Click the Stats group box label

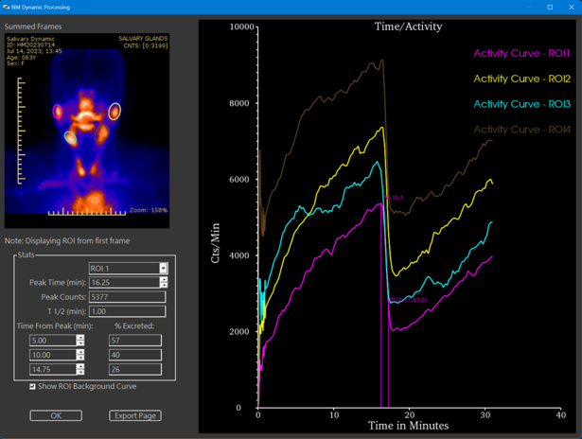pyautogui.click(x=26, y=255)
